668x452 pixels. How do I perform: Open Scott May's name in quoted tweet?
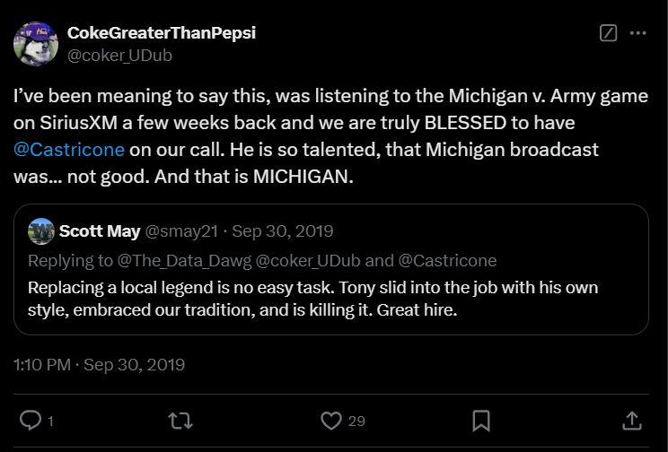pyautogui.click(x=100, y=231)
